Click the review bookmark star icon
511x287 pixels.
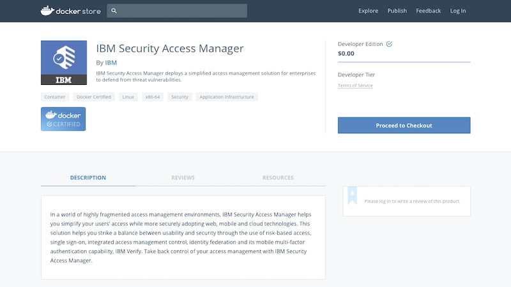(353, 195)
